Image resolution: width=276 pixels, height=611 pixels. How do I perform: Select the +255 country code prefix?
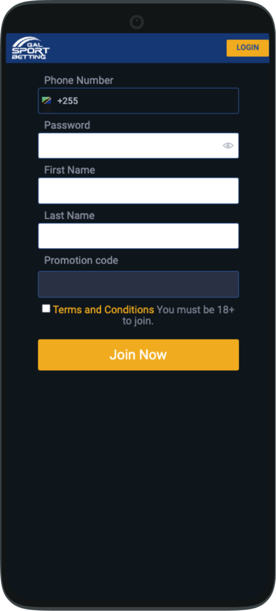click(68, 101)
